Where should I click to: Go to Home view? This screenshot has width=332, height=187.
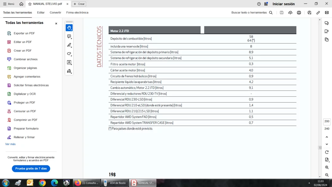[21, 4]
